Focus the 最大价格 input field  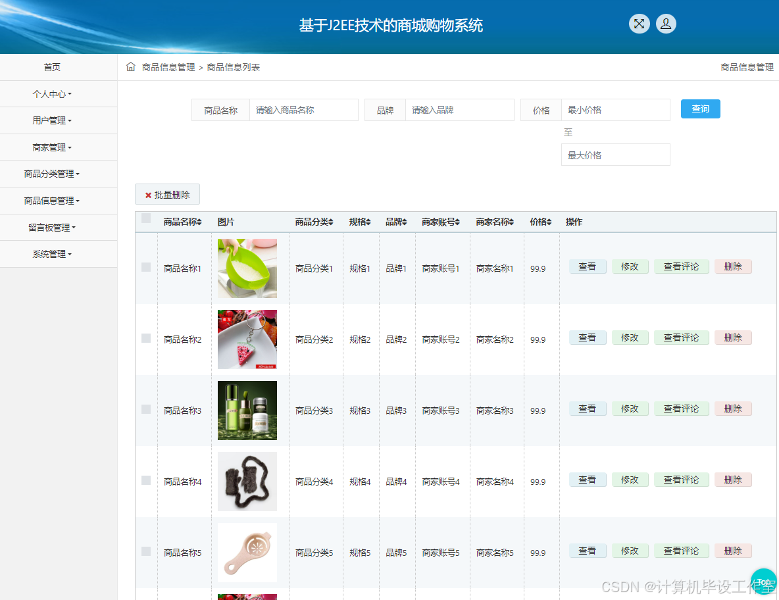click(x=616, y=155)
